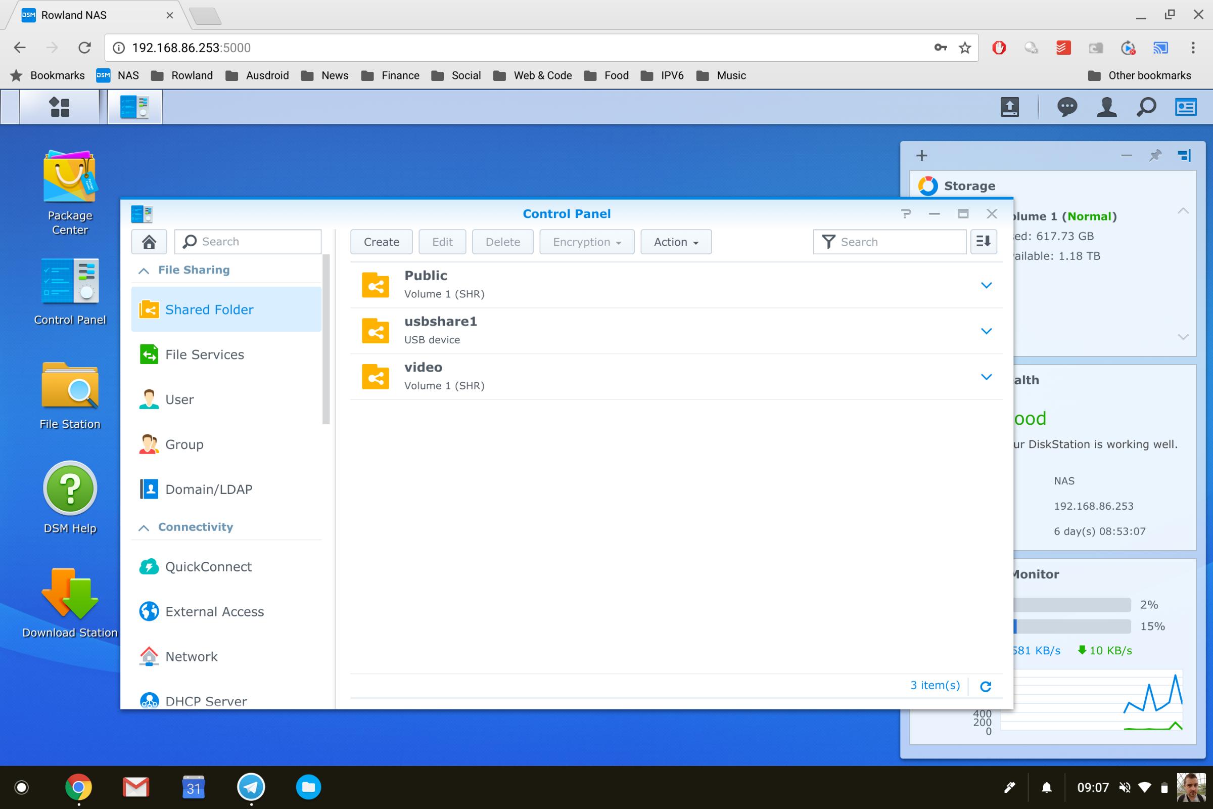Focus the Control Panel sidebar search
This screenshot has width=1213, height=809.
click(248, 242)
